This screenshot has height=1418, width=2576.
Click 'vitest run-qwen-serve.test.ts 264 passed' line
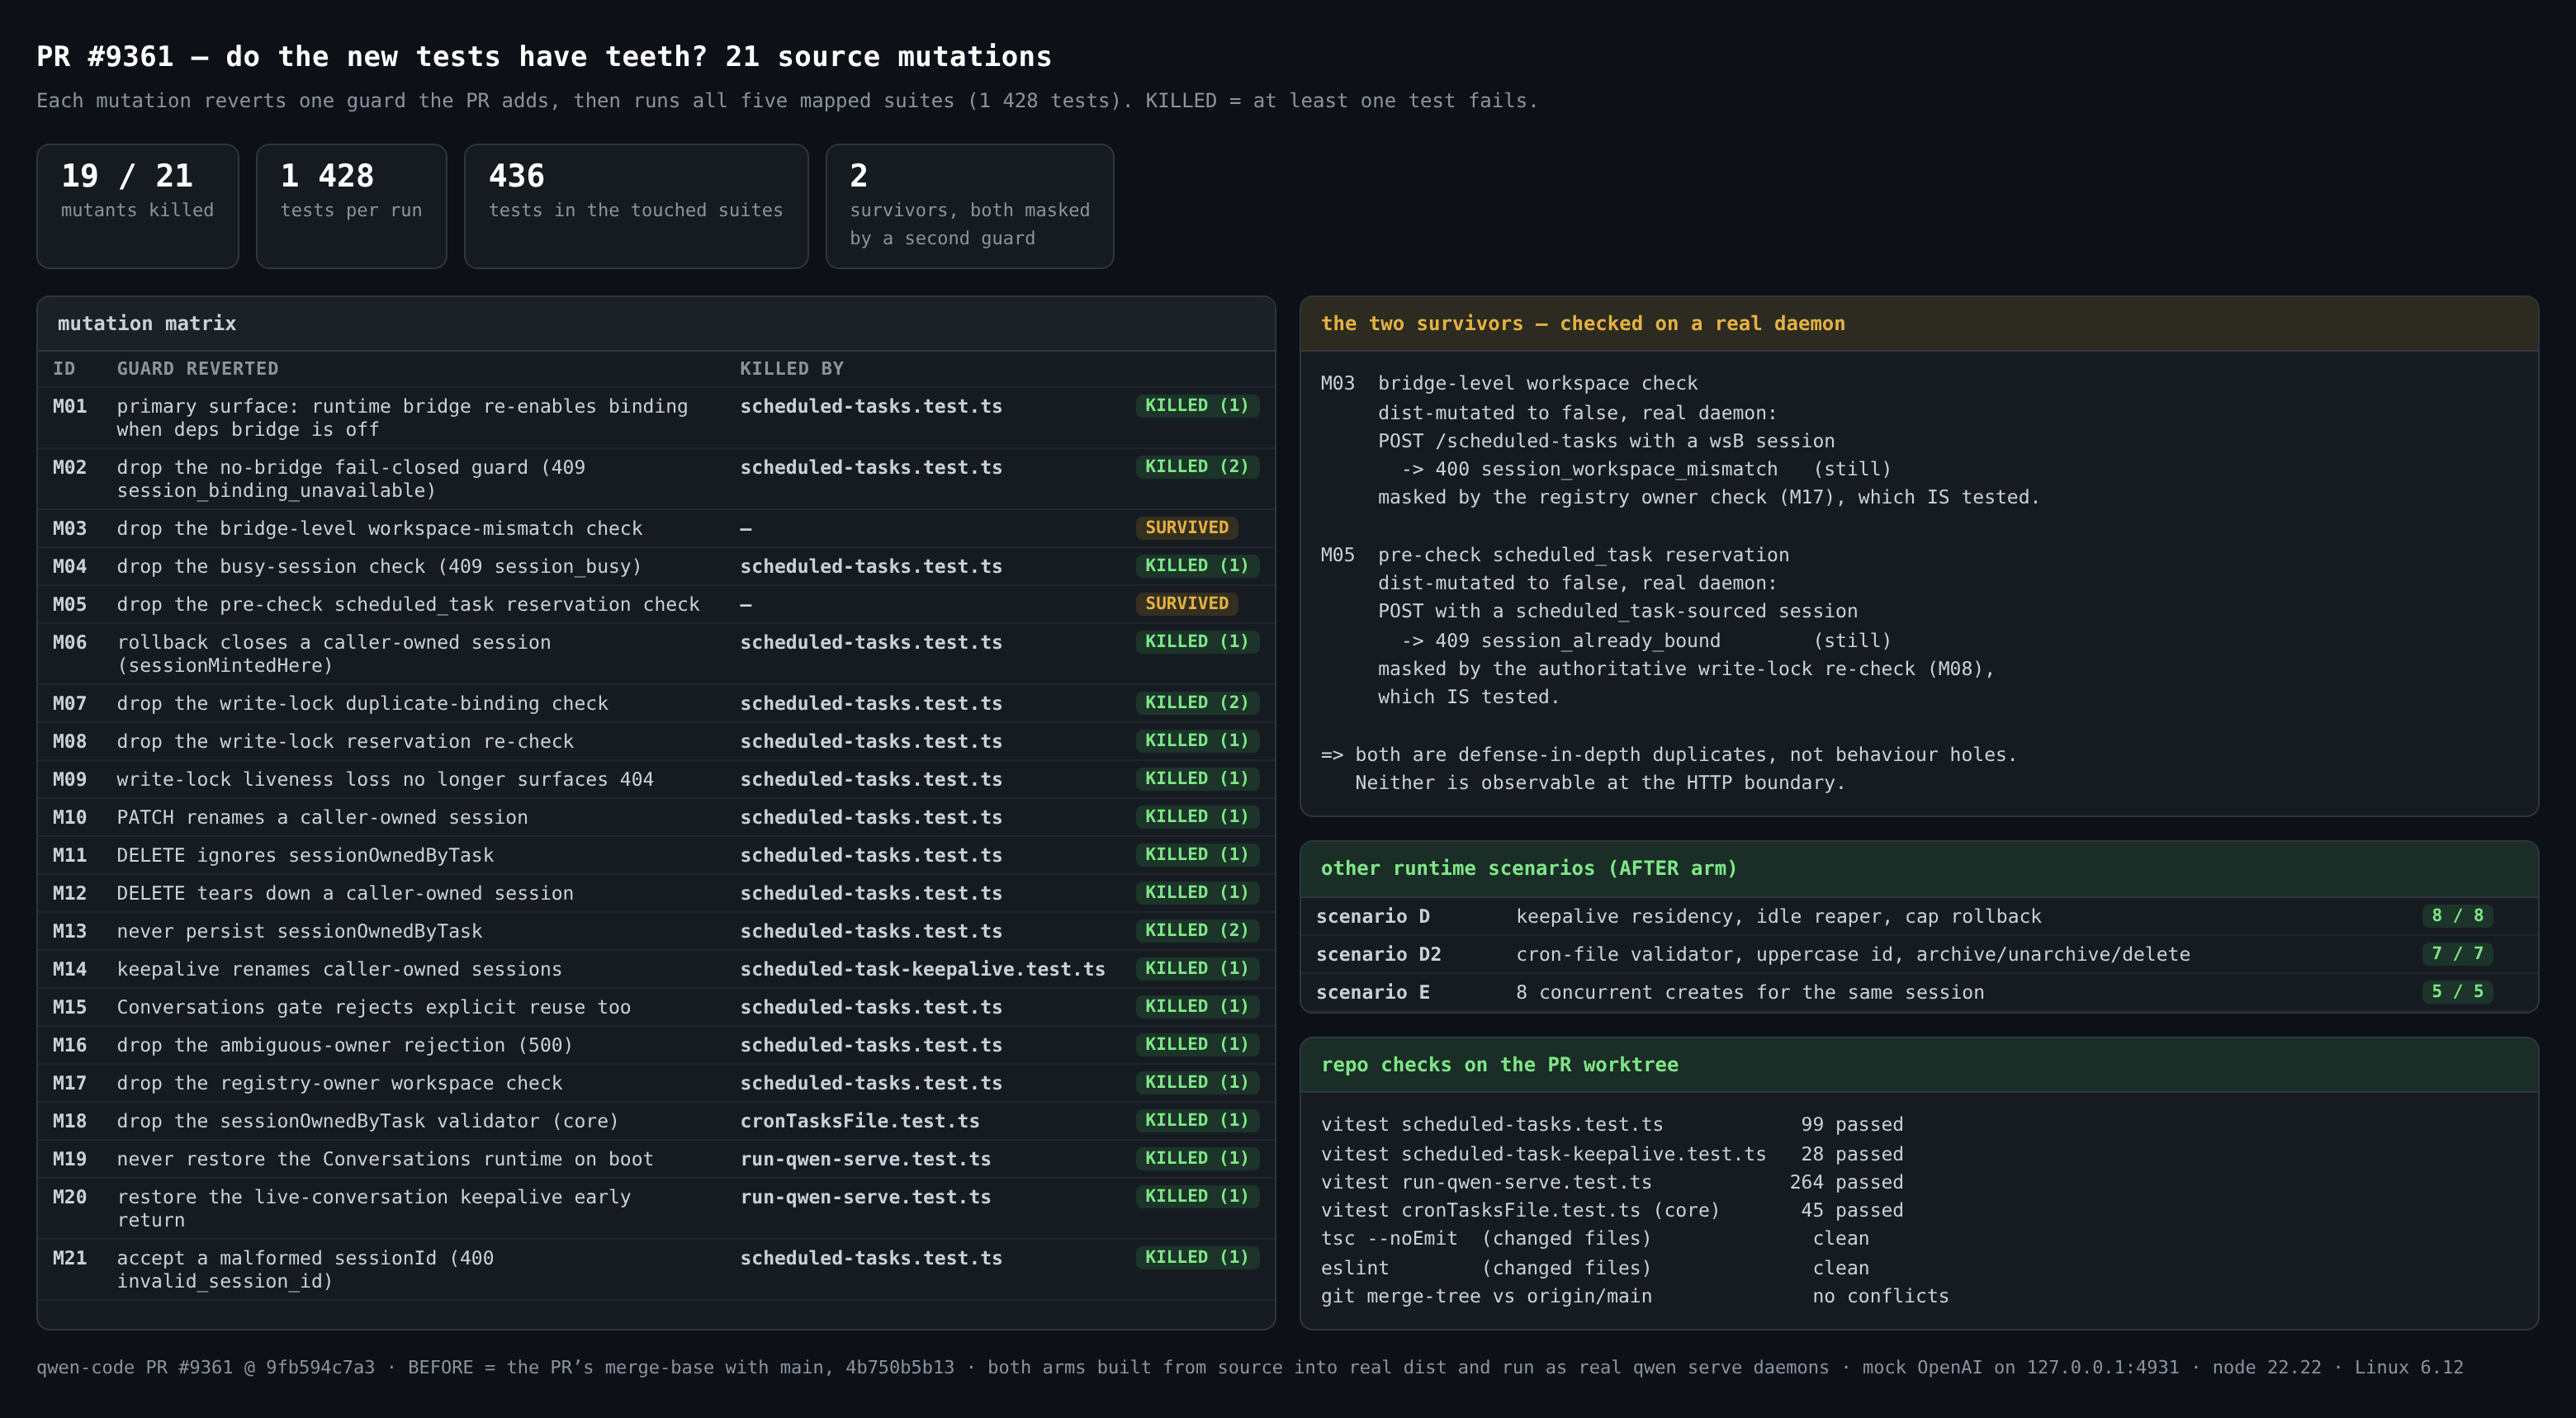1612,1183
